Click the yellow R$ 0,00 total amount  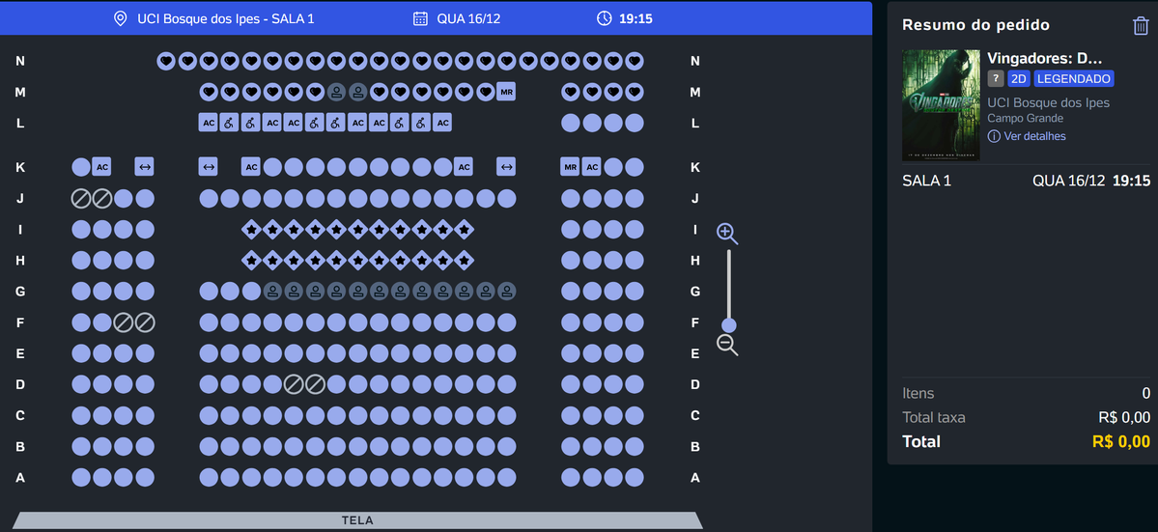(1121, 442)
